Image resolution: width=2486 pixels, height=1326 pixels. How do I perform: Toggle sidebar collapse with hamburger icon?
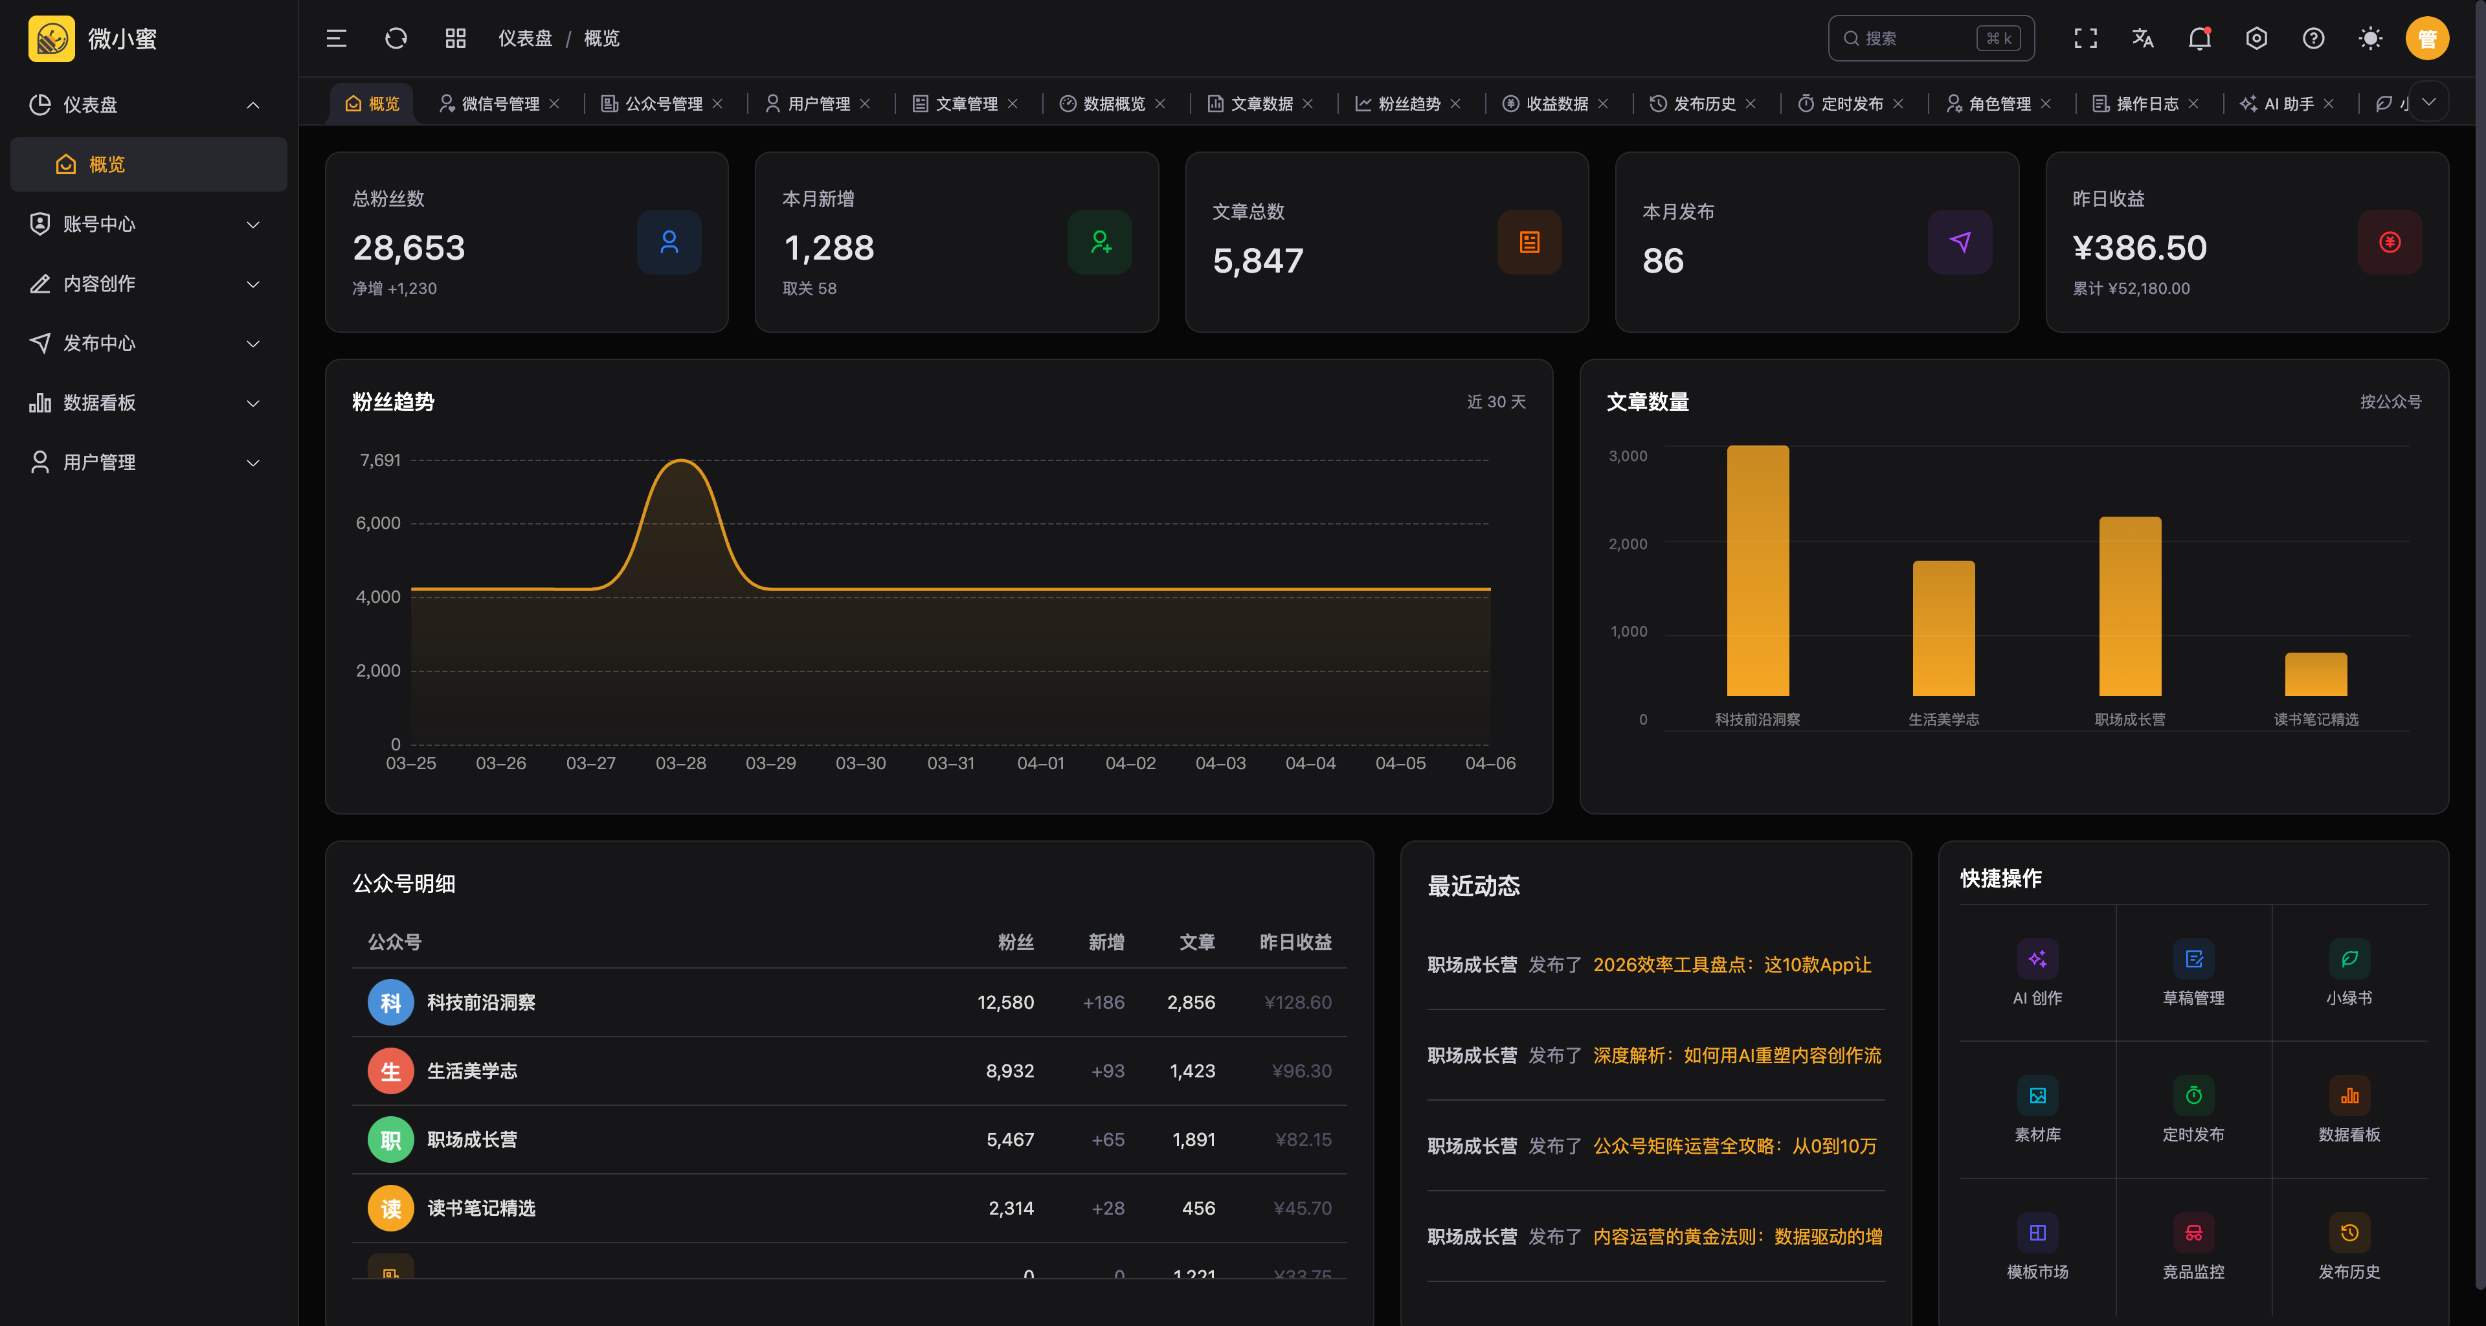(336, 39)
